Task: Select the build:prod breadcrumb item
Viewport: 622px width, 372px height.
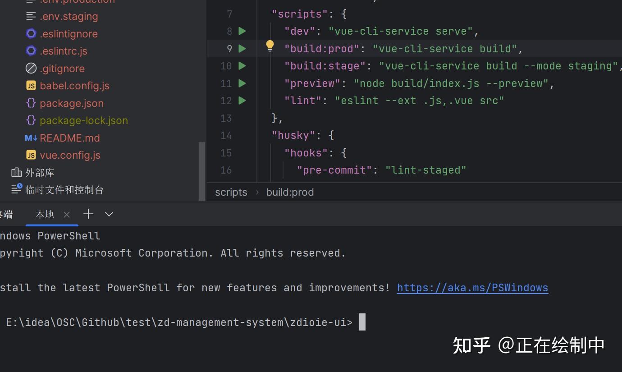Action: (x=290, y=192)
